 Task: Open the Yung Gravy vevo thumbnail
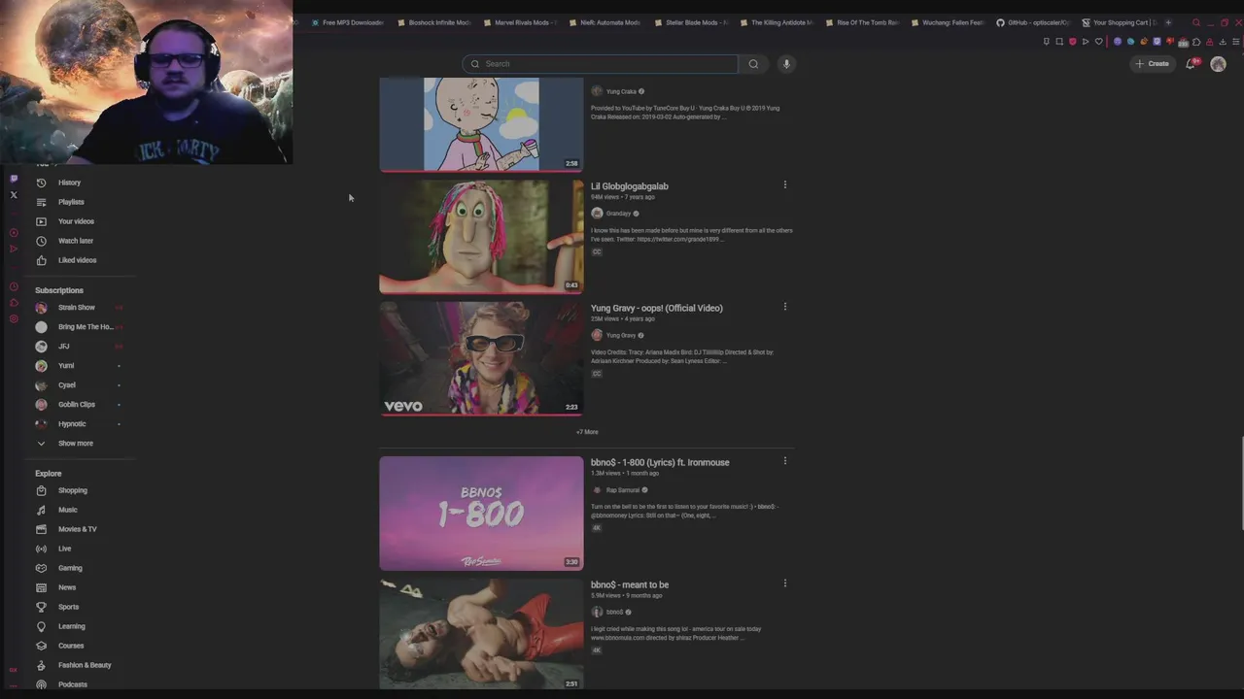(481, 358)
